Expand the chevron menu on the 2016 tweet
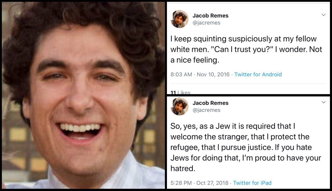Viewport: 332px width, 191px height. pos(323,15)
